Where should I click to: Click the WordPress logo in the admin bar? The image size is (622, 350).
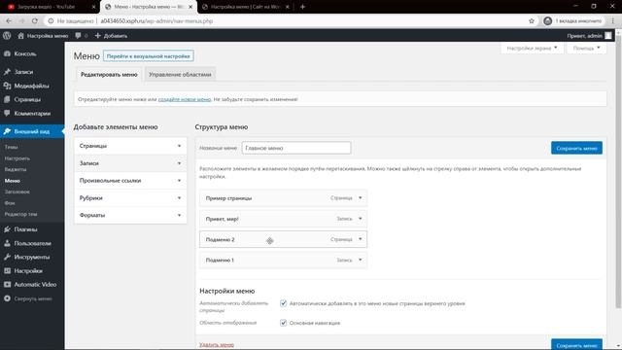[7, 36]
